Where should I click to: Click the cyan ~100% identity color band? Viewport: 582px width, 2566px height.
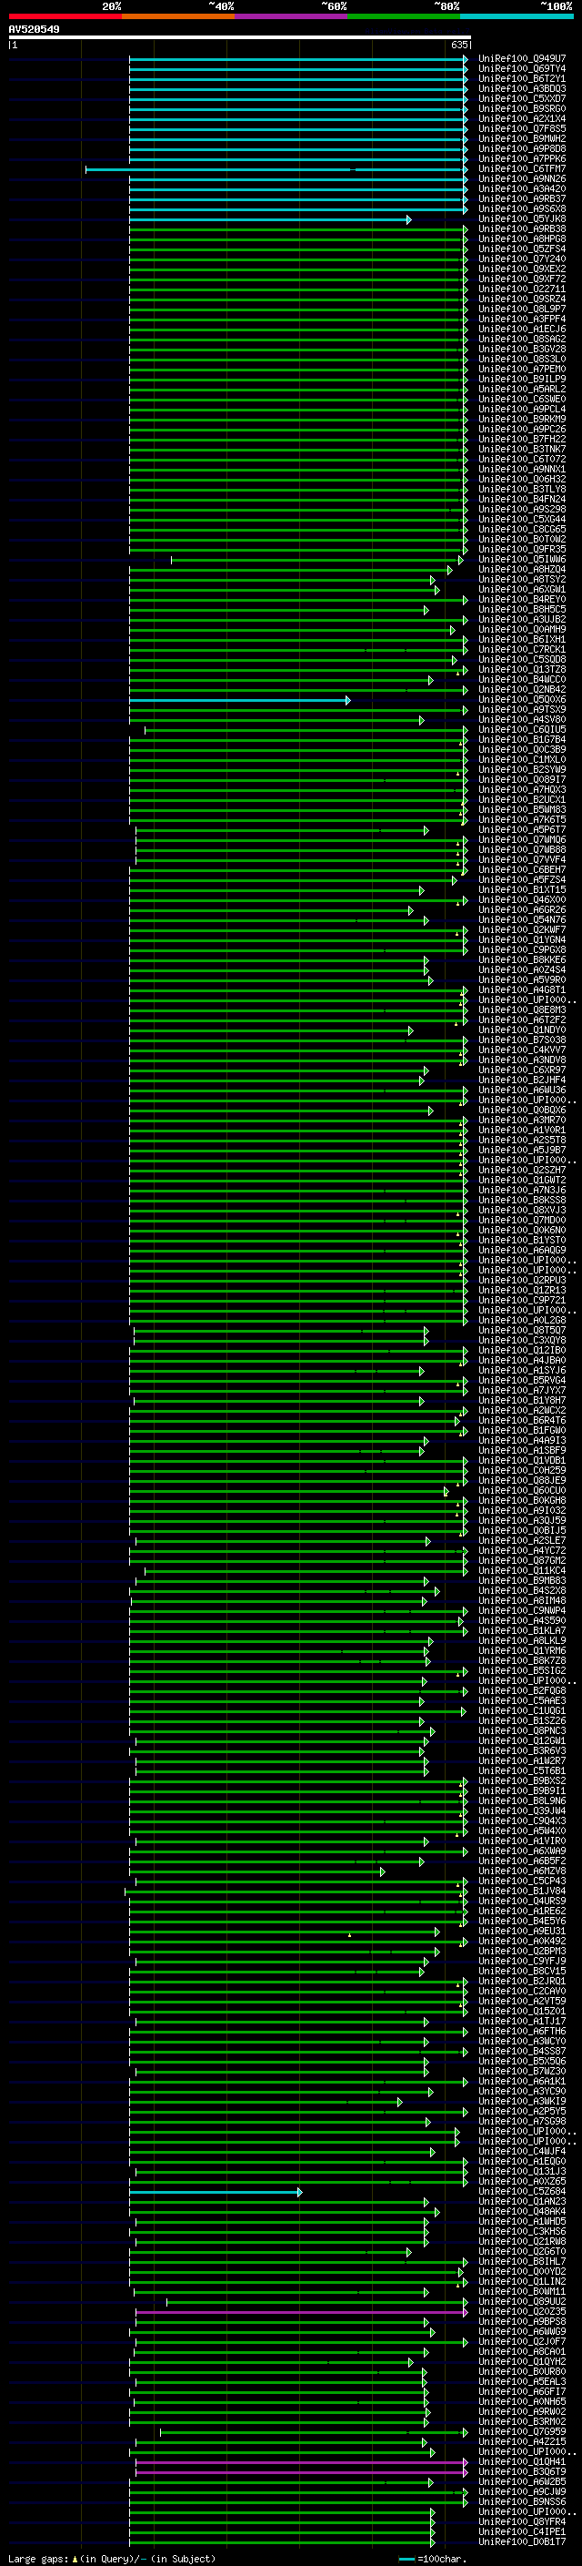(517, 16)
